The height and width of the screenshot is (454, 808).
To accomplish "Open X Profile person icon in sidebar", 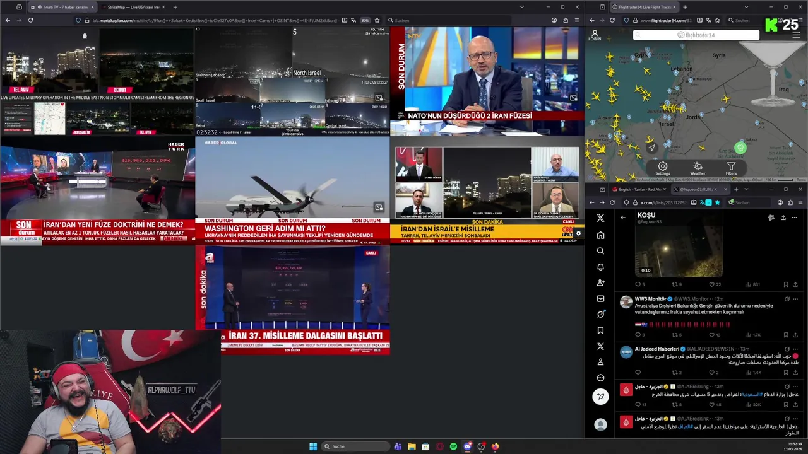I will tap(600, 362).
